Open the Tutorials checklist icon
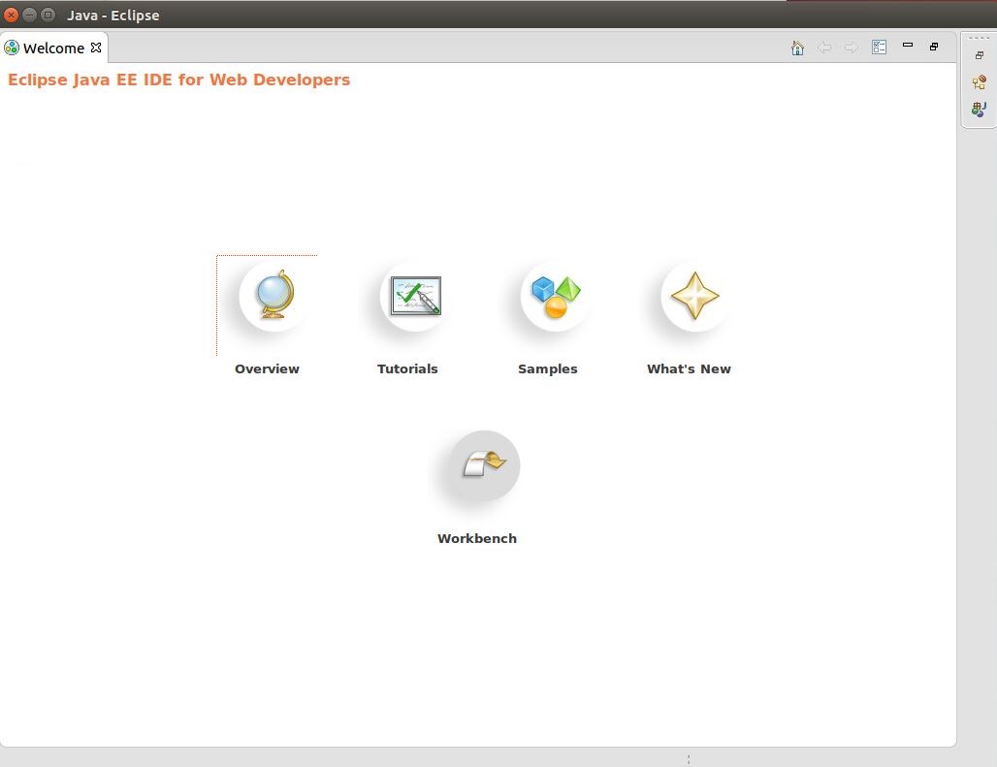 click(415, 296)
